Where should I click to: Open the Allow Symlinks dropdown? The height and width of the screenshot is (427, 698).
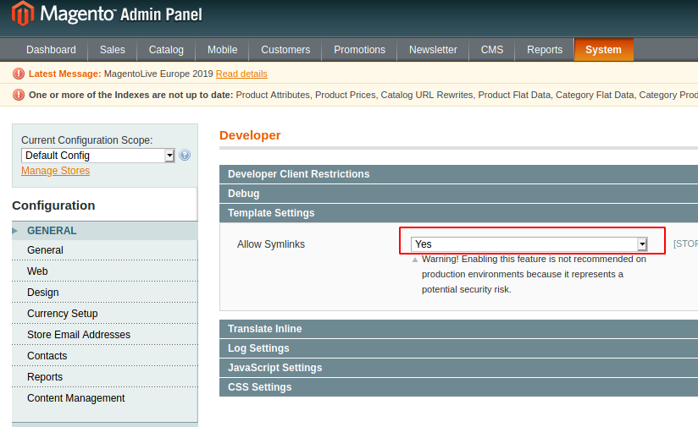click(x=529, y=244)
